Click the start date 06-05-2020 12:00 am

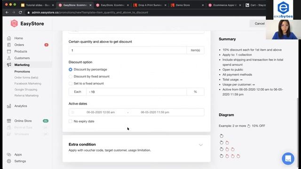101,112
